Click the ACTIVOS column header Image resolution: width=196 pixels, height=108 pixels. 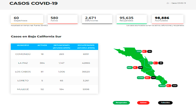42,45
